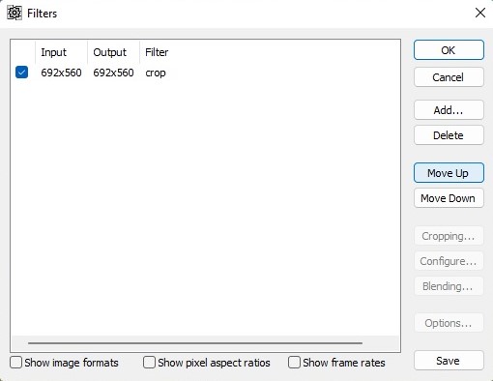The height and width of the screenshot is (381, 493).
Task: Select the crop filter row
Action: [x=205, y=73]
